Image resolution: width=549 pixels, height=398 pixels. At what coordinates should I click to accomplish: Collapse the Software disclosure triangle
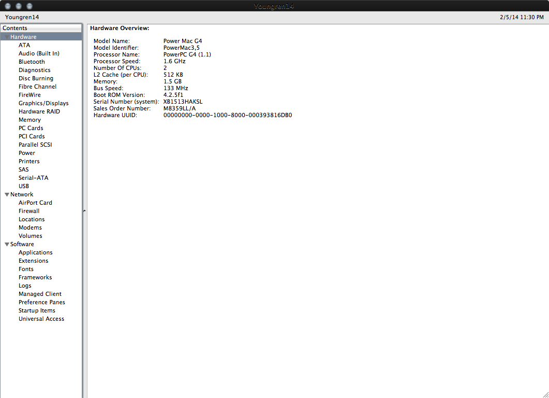7,244
